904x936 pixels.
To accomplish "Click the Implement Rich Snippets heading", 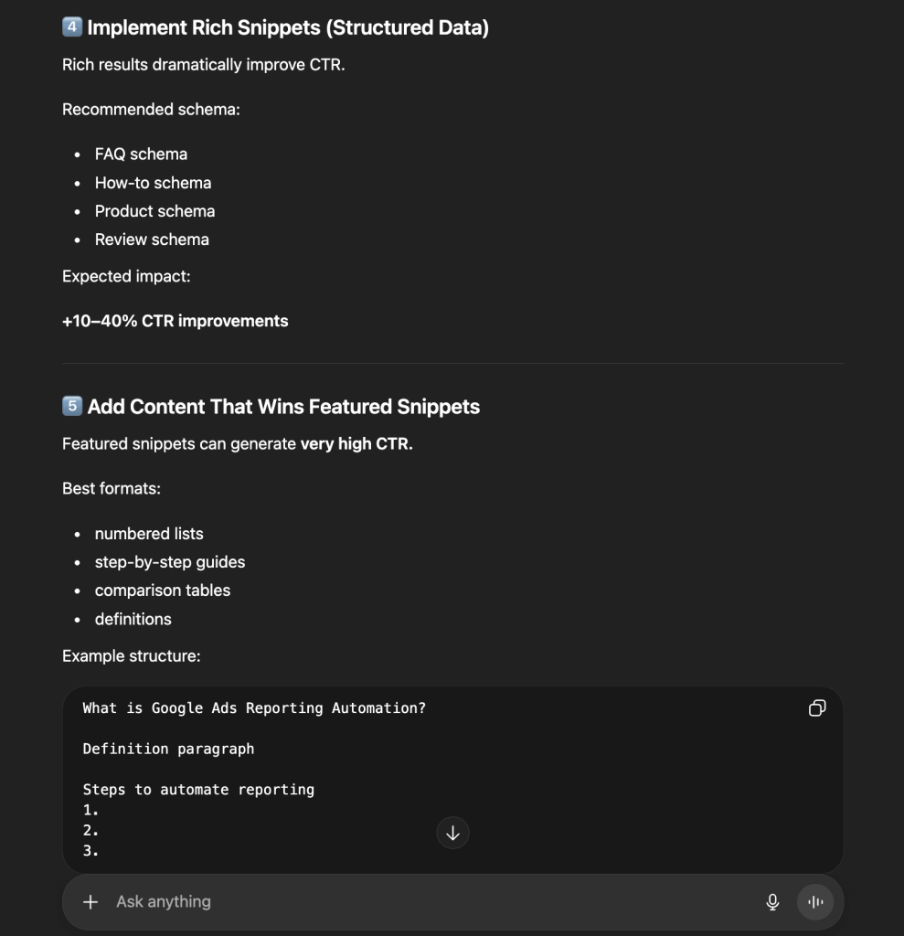I will (x=288, y=27).
